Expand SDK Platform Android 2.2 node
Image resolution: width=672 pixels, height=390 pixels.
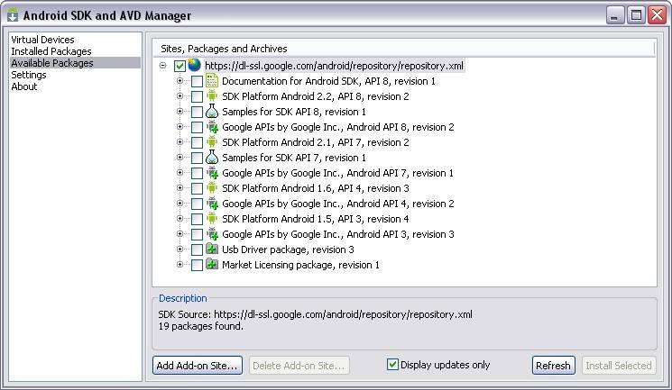click(180, 95)
